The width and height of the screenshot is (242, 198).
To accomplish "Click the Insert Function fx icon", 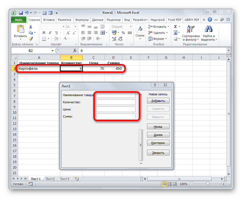I will [75, 51].
